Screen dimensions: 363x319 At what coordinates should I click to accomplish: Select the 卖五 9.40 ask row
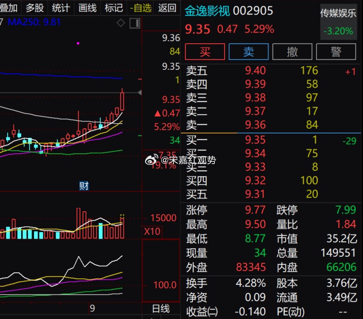coord(271,70)
